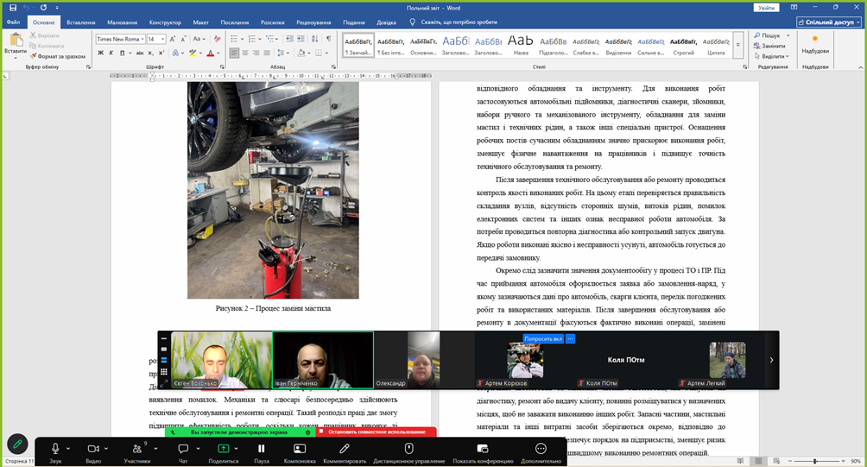
Task: Click the Увійти sign-in button
Action: pos(765,7)
